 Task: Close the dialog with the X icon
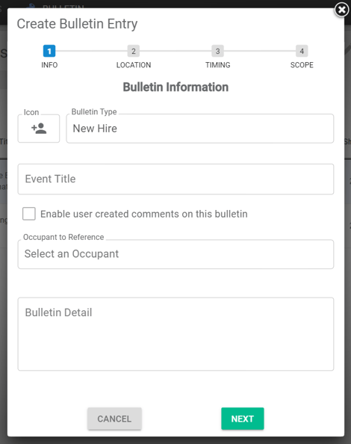pyautogui.click(x=342, y=10)
